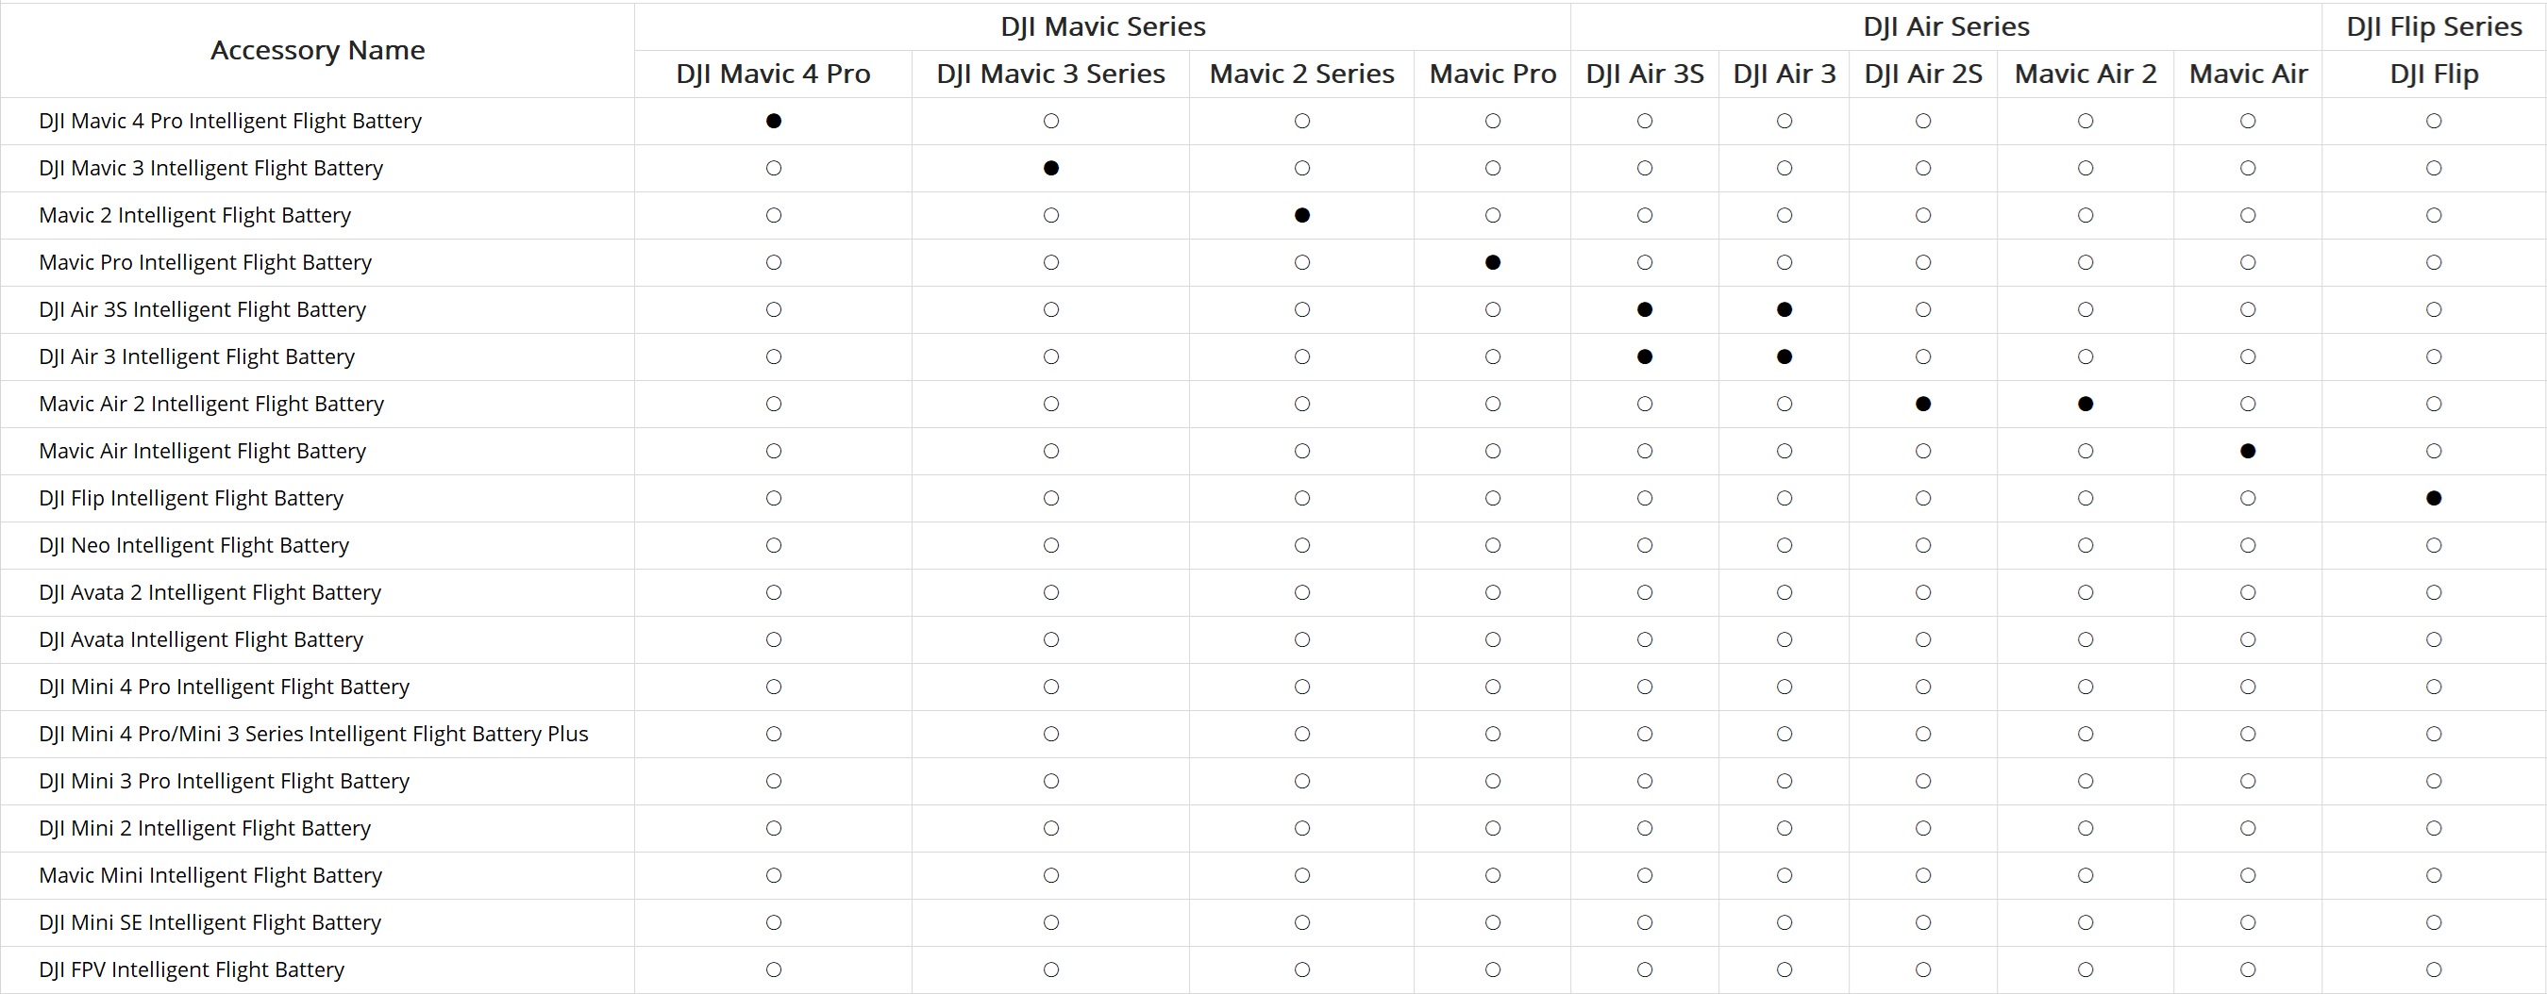2547x994 pixels.
Task: Click DJI Avata Intelligent Flight Battery row name
Action: tap(202, 640)
